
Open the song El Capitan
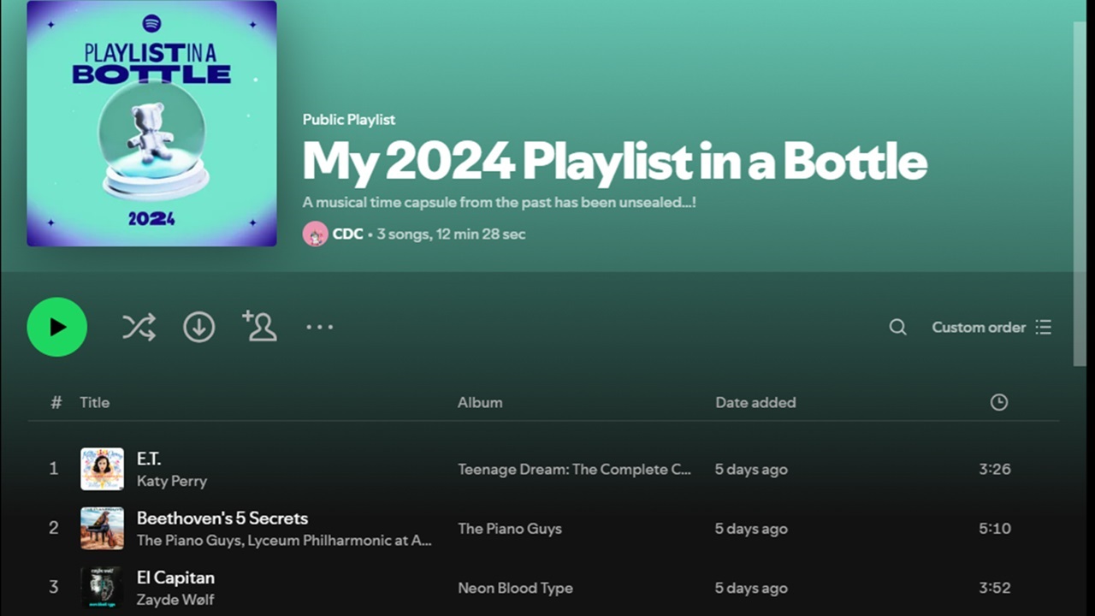click(175, 577)
